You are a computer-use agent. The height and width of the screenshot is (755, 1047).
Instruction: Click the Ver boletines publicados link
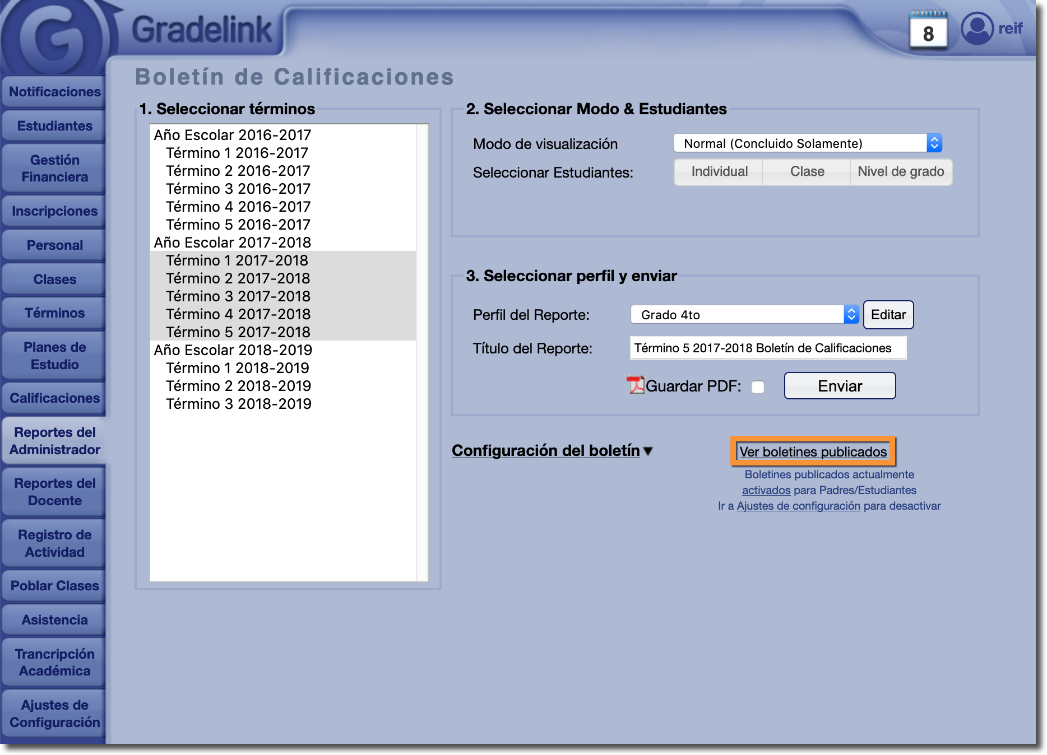pyautogui.click(x=813, y=452)
